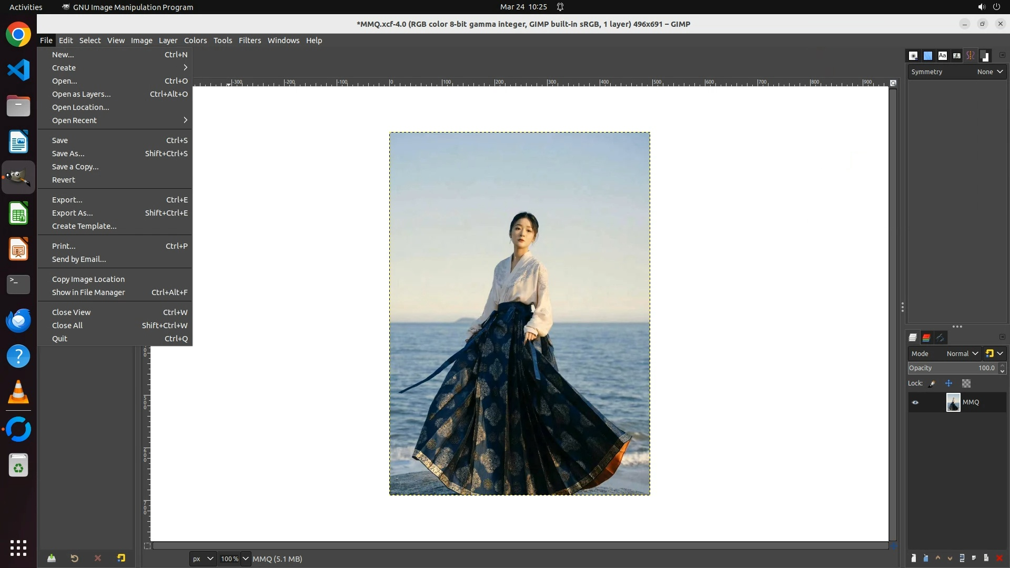Toggle lock pixels brush icon

point(932,383)
